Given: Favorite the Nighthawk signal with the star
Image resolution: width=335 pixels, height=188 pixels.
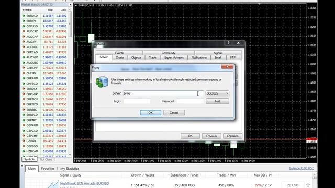Looking at the screenshot, I should pos(308,185).
